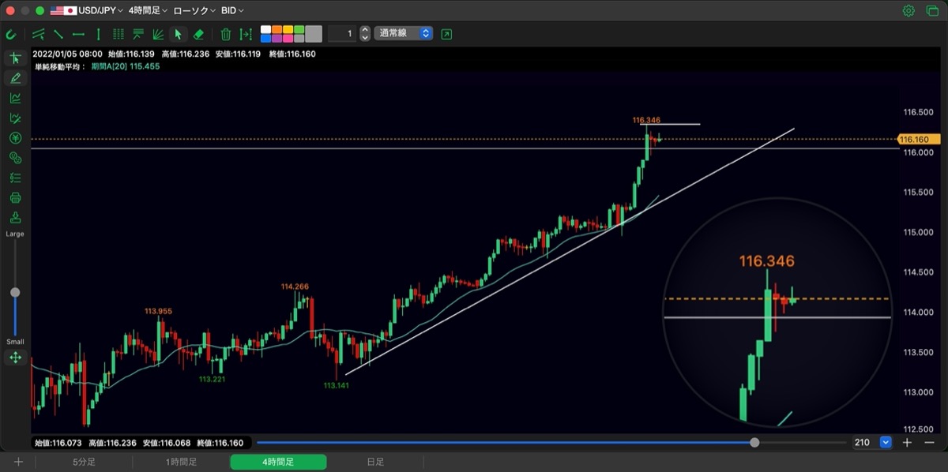This screenshot has height=472, width=948.
Task: Select the horizontal line drawing tool
Action: tap(78, 34)
